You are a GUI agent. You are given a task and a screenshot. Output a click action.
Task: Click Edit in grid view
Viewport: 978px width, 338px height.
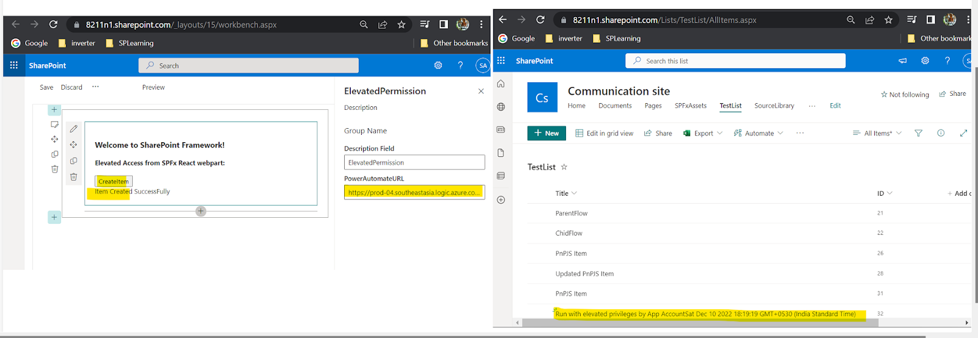click(604, 133)
